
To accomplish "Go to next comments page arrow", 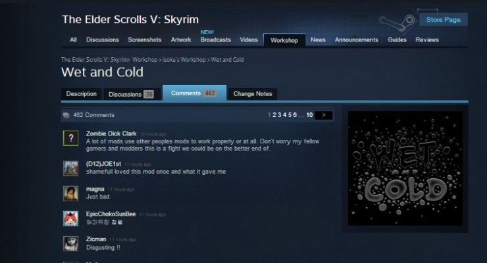I will click(324, 115).
